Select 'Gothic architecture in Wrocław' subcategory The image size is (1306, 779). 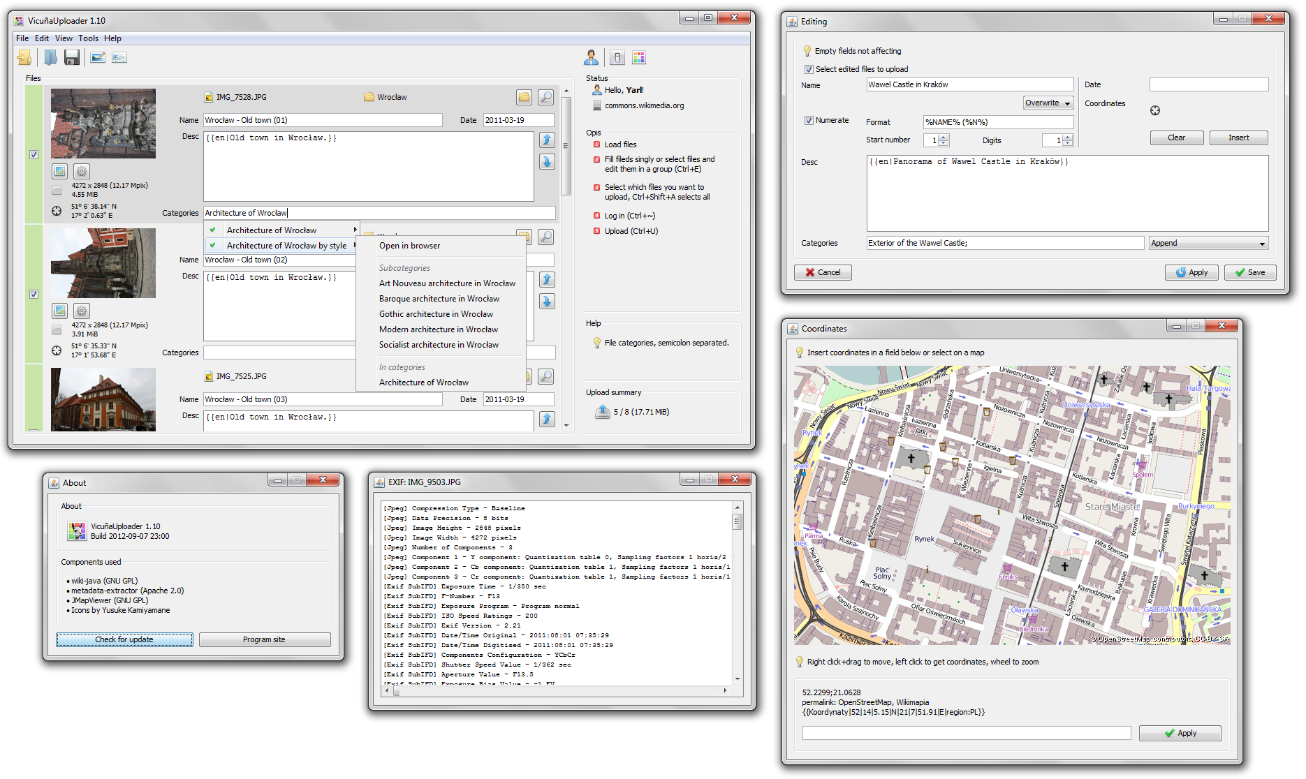click(x=441, y=314)
